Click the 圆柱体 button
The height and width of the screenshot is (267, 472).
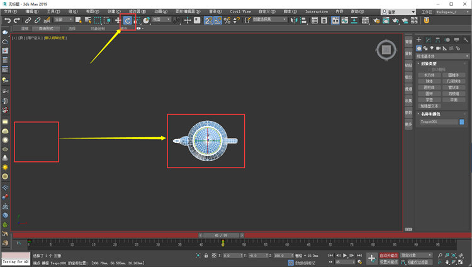click(429, 88)
